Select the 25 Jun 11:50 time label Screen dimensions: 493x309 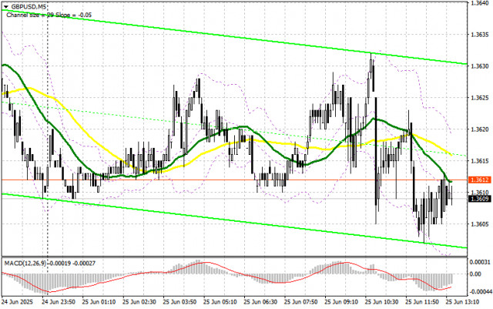click(x=422, y=302)
